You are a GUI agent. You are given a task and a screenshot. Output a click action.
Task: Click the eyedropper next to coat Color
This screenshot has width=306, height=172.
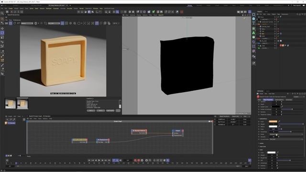click(x=277, y=152)
